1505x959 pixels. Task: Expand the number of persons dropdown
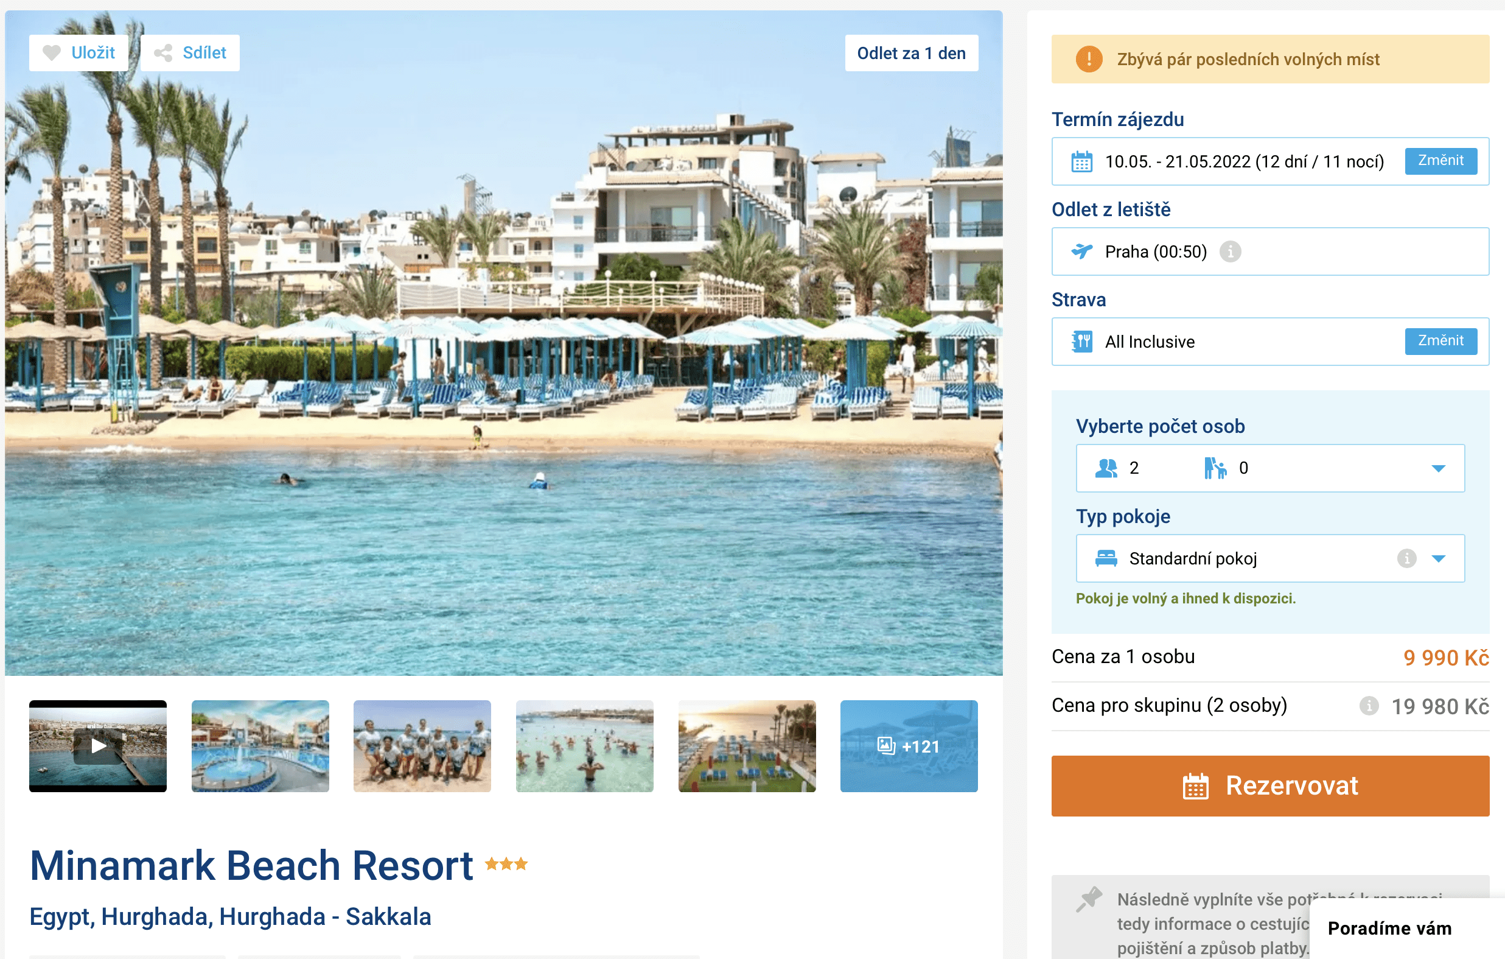point(1270,468)
